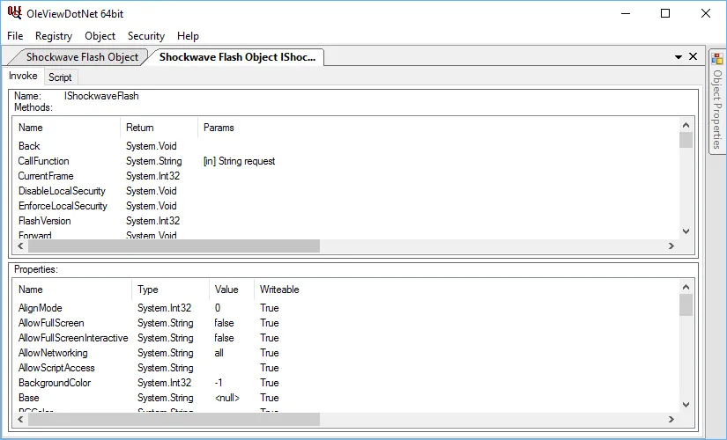
Task: Click the OleViewDotNet app icon in title bar
Action: click(x=14, y=12)
